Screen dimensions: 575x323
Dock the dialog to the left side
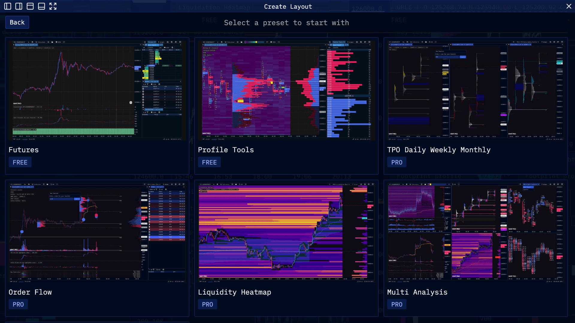click(x=8, y=6)
